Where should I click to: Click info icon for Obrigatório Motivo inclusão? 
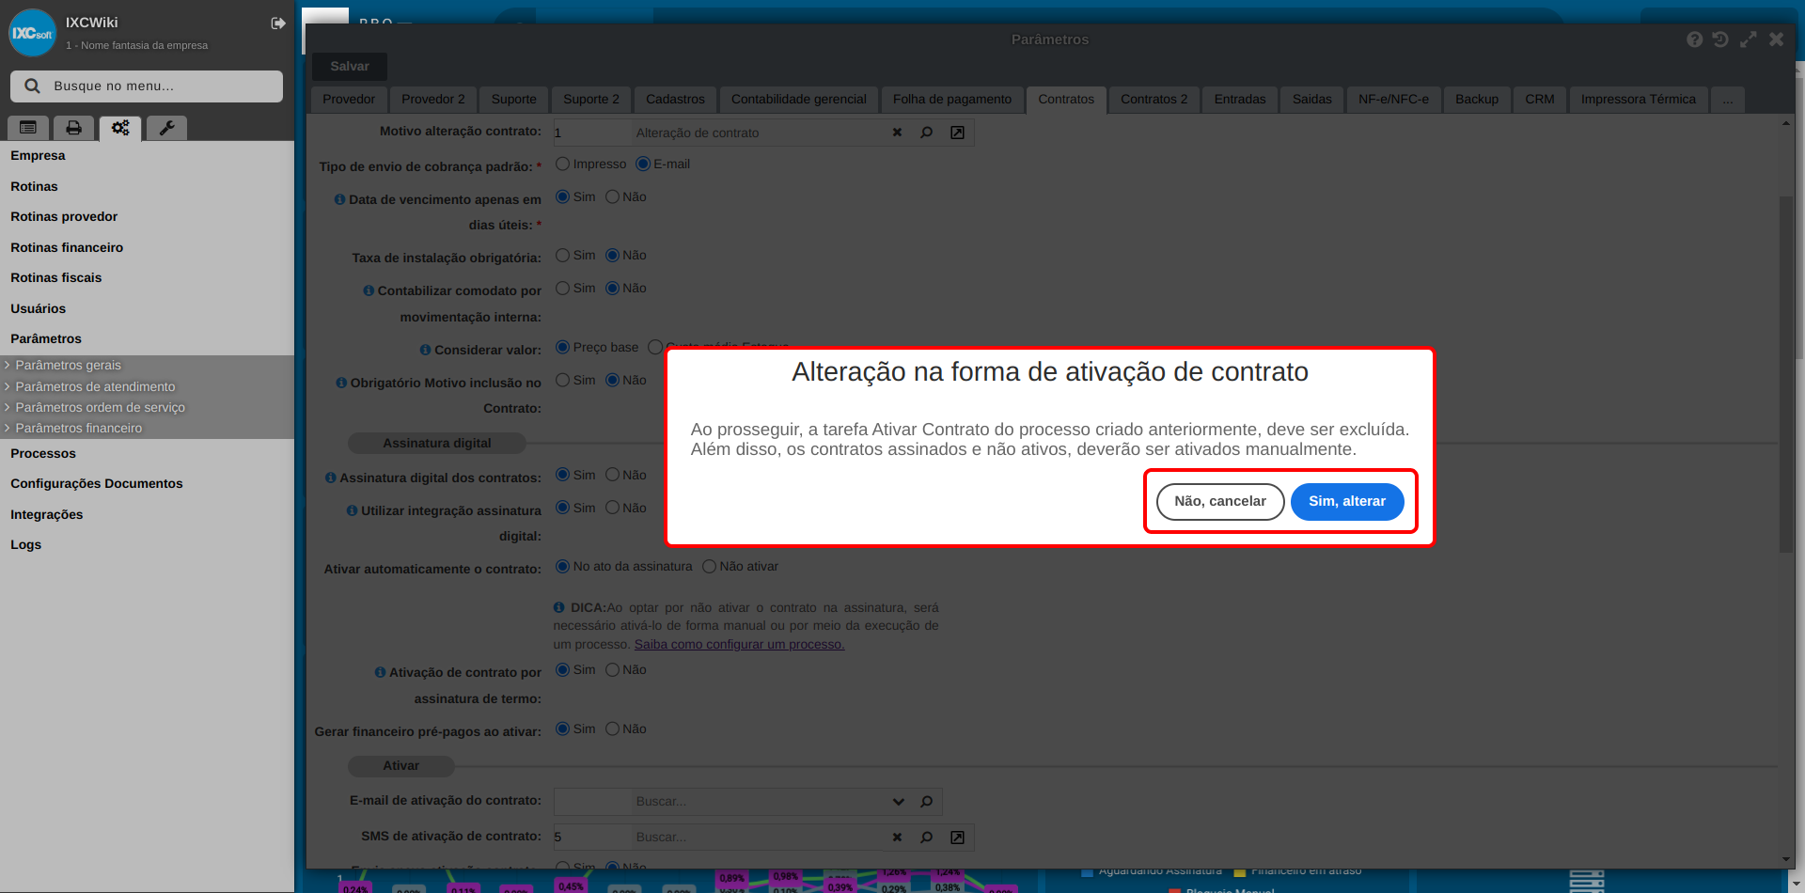(x=341, y=383)
